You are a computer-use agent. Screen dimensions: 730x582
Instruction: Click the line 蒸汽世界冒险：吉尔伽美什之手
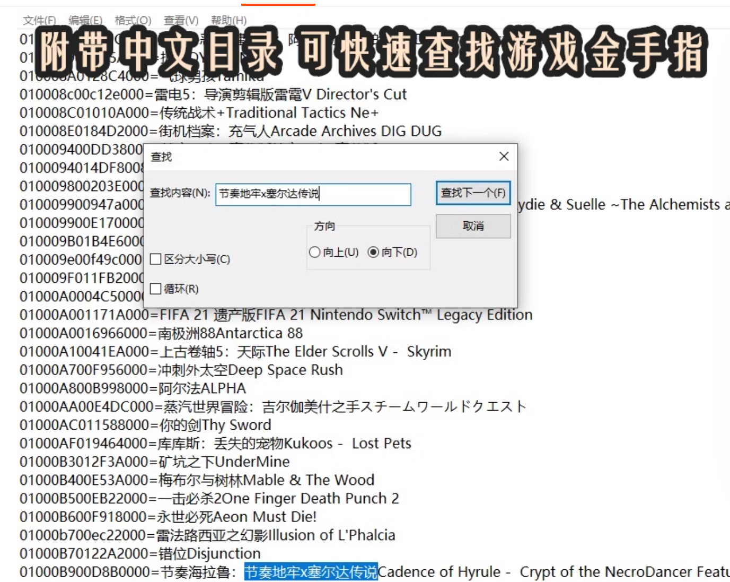tap(273, 407)
